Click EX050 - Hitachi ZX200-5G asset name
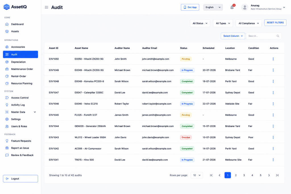The height and width of the screenshot is (194, 291). [x=89, y=59]
